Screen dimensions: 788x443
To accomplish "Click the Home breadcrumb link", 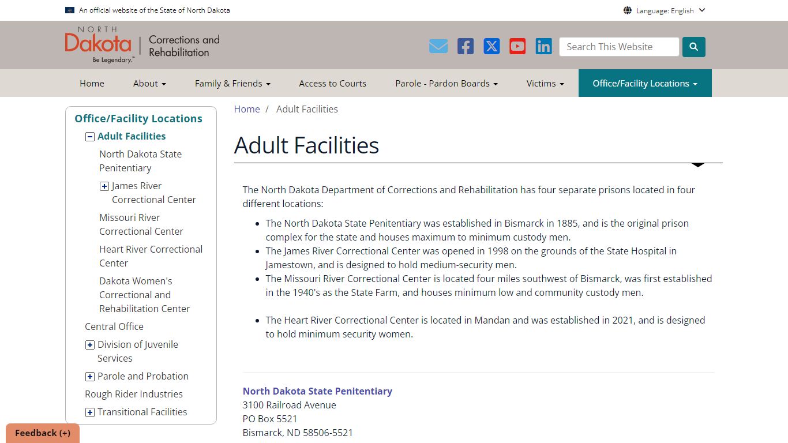I will pos(247,109).
